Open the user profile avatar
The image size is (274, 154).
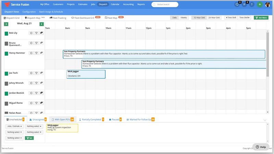point(267,4)
